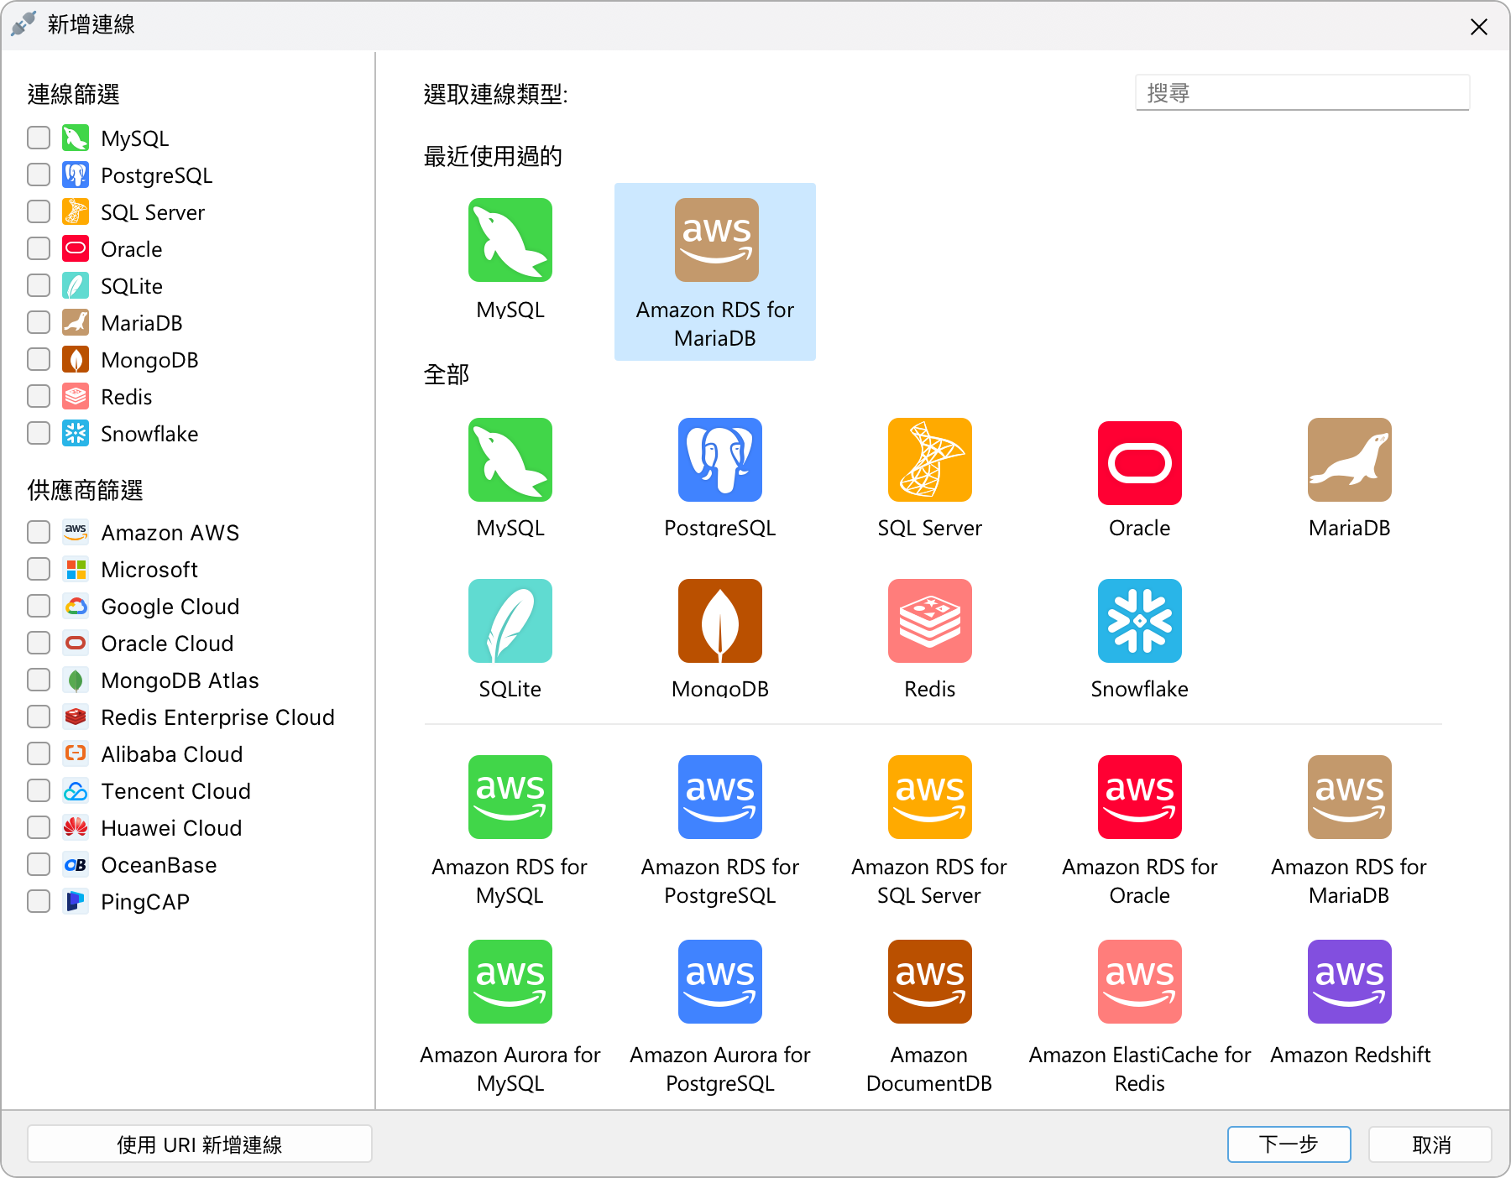This screenshot has height=1178, width=1511.
Task: Enable the Redis Enterprise Cloud vendor filter
Action: tap(39, 717)
